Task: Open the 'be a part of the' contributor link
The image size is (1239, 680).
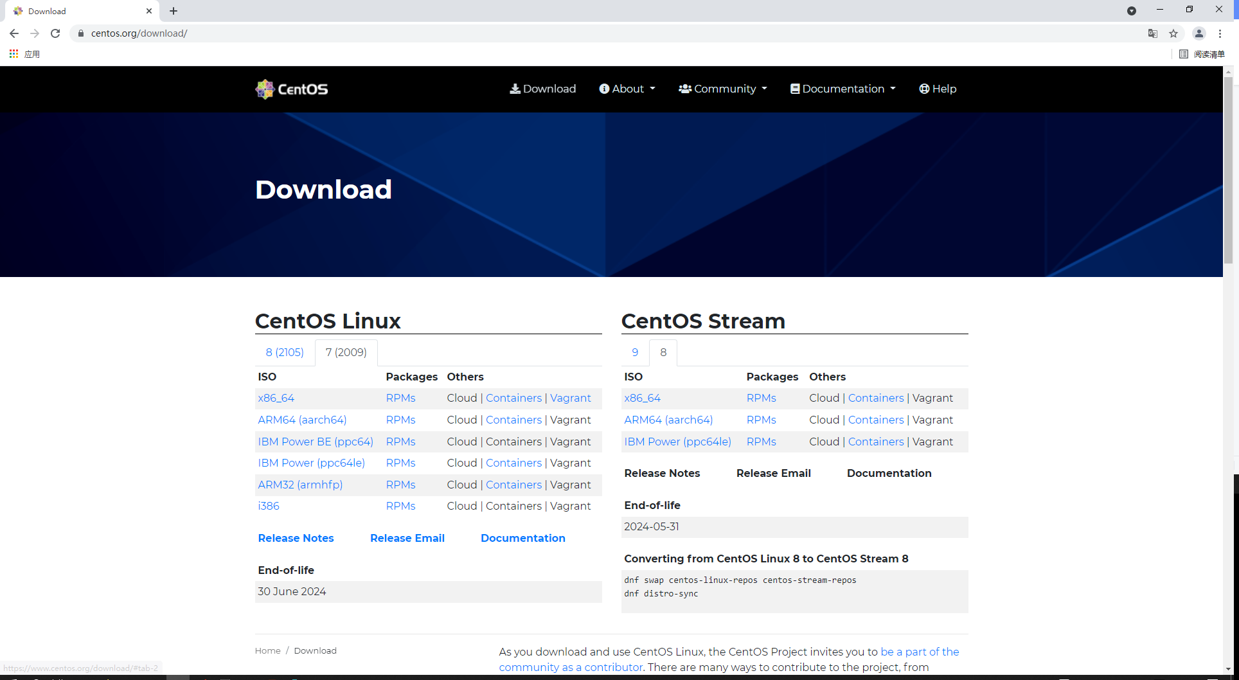Action: 920,652
